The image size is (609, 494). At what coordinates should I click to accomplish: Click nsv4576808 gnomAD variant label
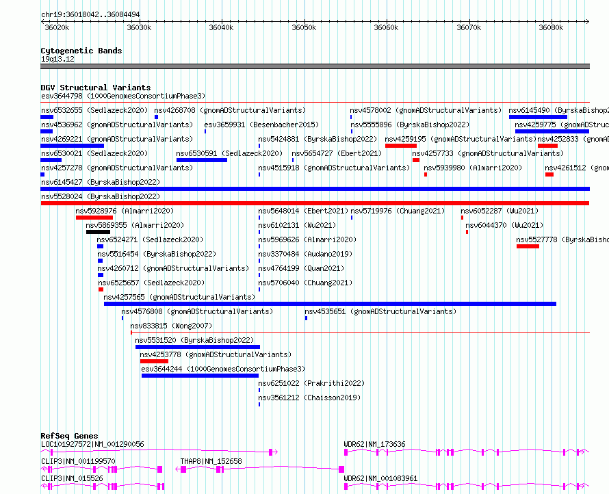[197, 311]
